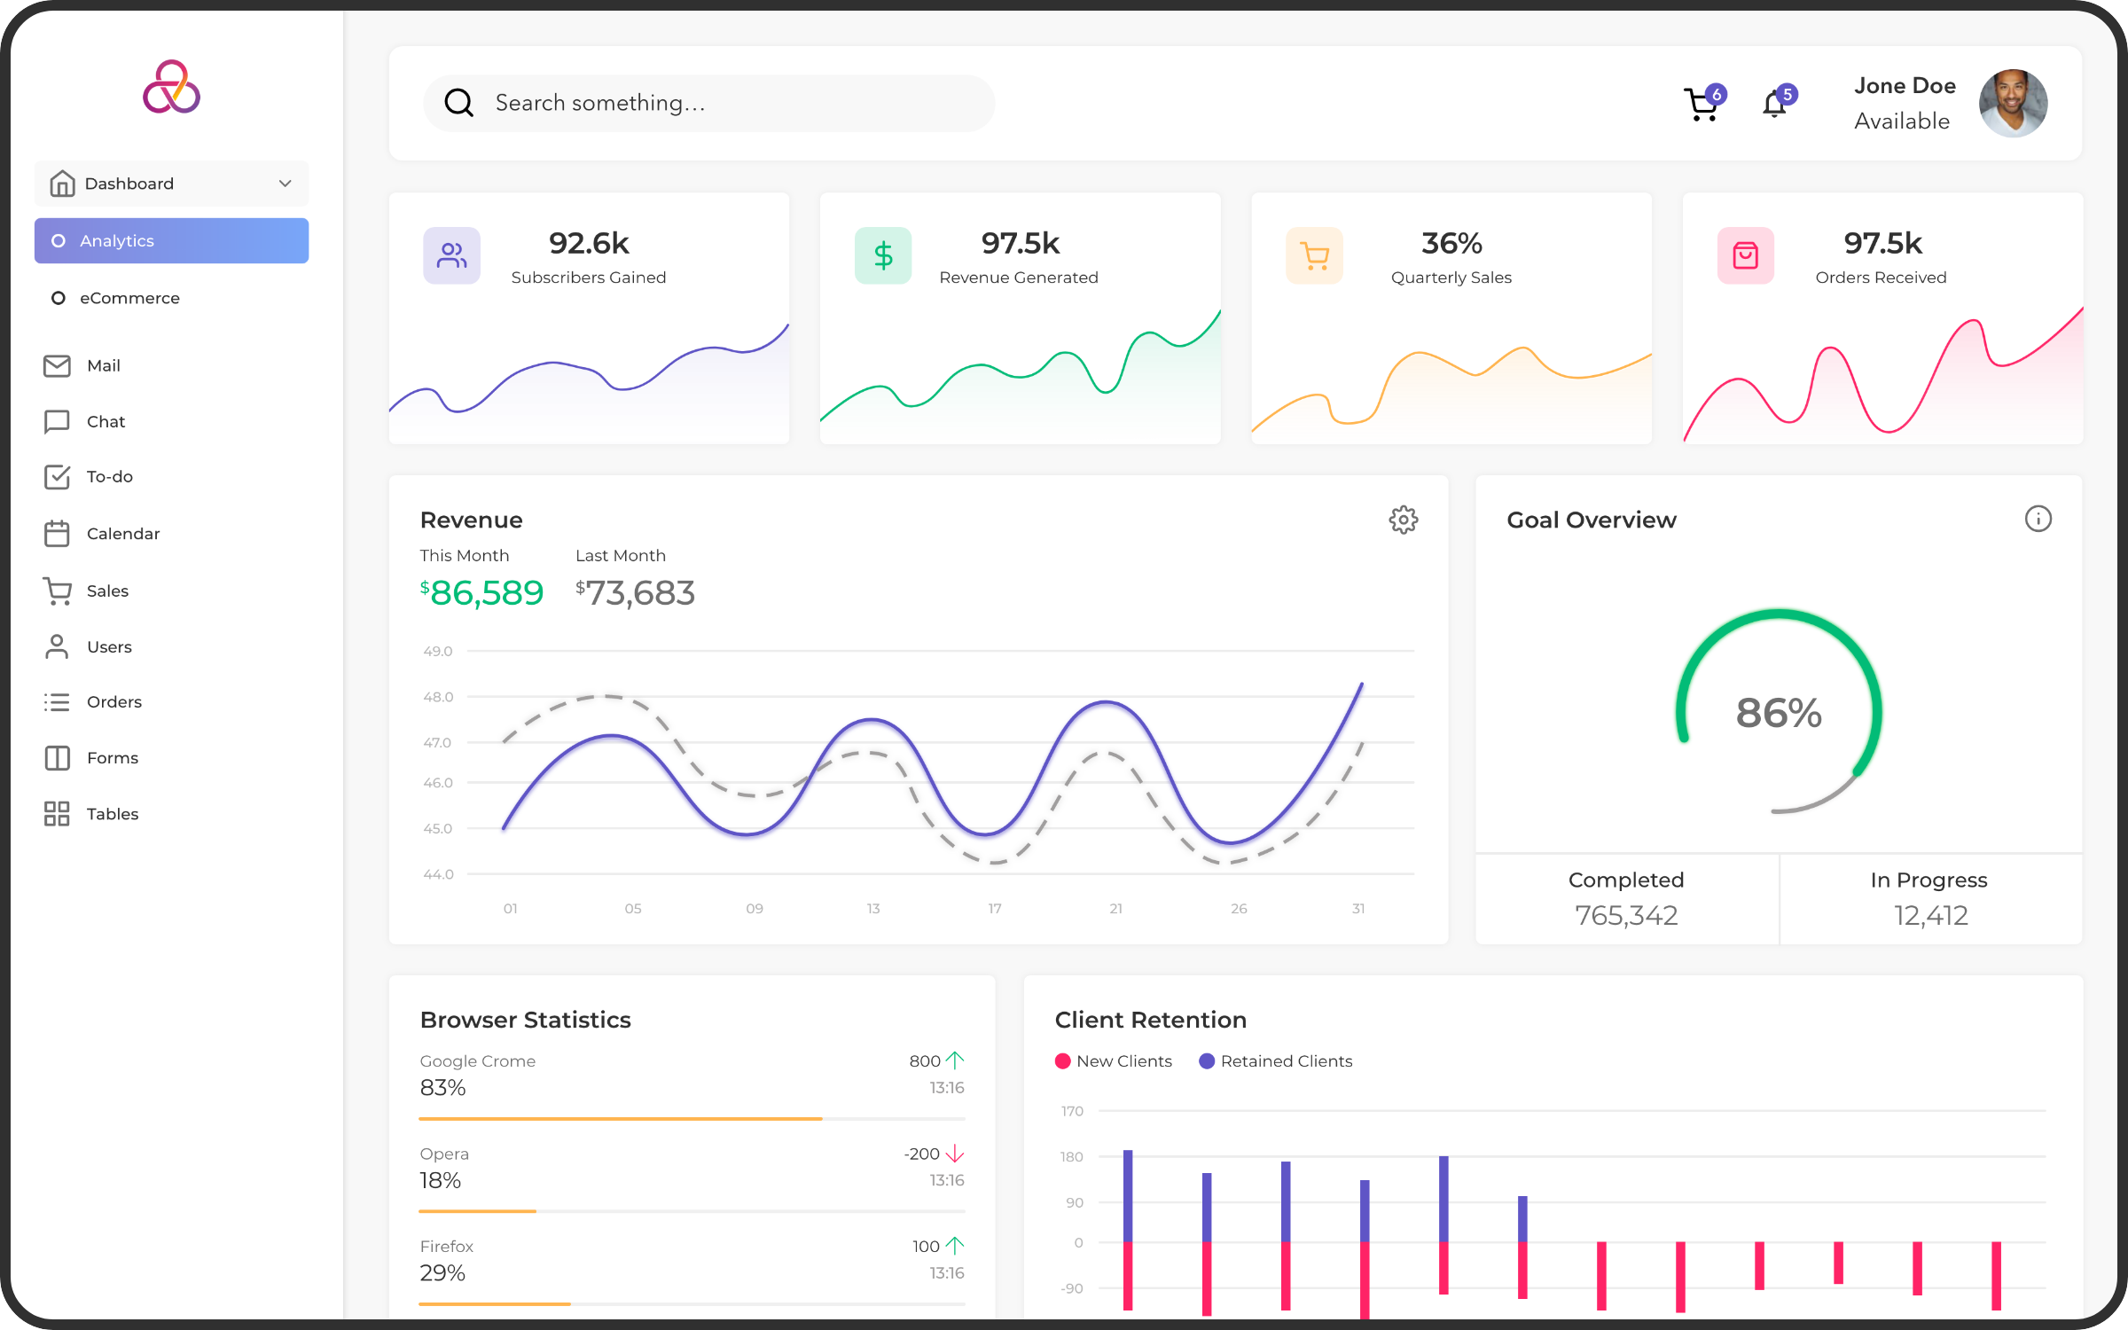Click the app logo in sidebar
Image resolution: width=2128 pixels, height=1330 pixels.
point(172,87)
